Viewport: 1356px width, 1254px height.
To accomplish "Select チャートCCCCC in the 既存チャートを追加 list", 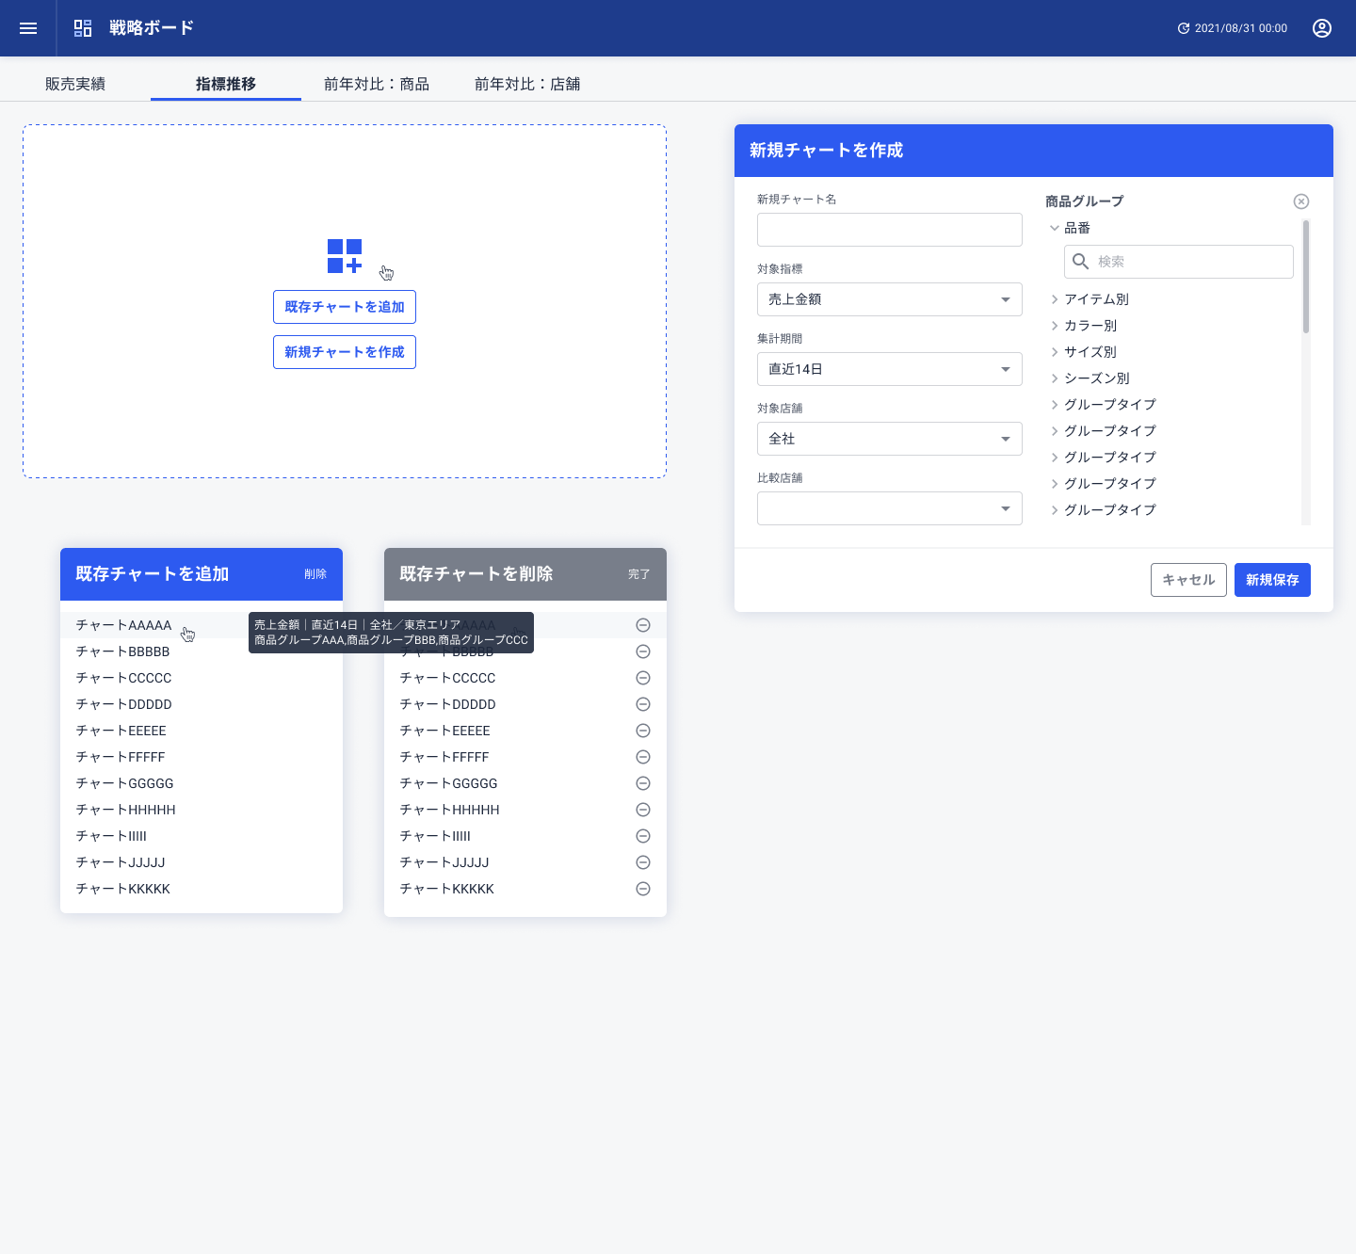I will point(202,678).
